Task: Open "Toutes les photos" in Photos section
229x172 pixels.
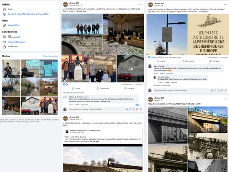Action: [50, 56]
